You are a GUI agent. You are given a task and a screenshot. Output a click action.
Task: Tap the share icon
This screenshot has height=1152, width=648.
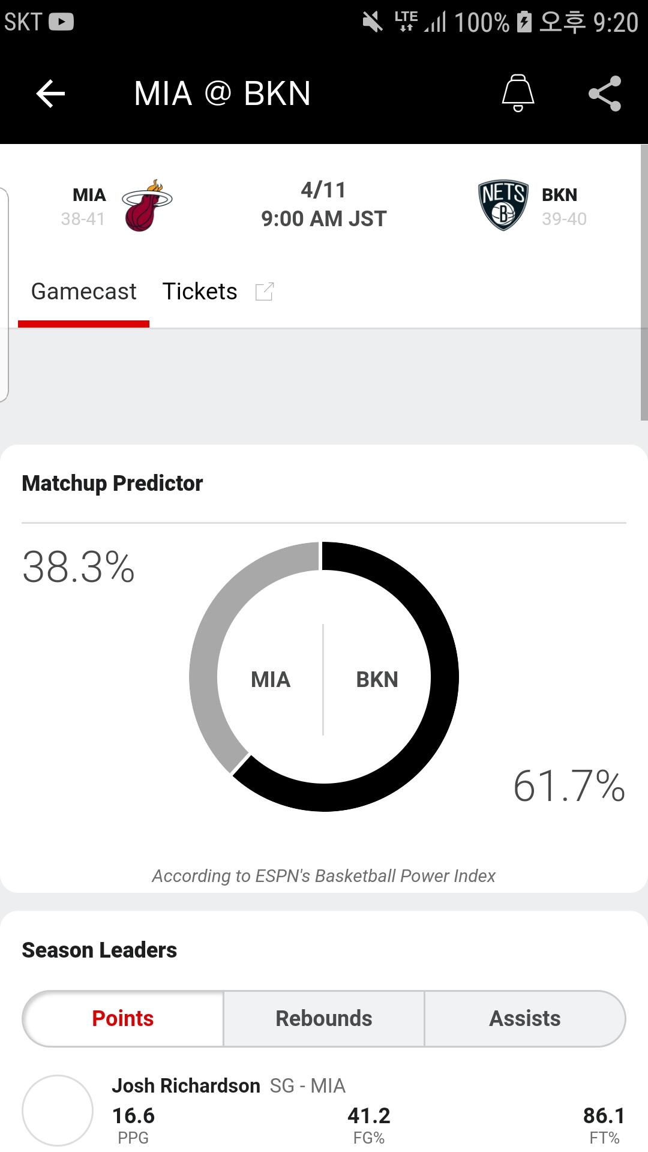click(605, 94)
